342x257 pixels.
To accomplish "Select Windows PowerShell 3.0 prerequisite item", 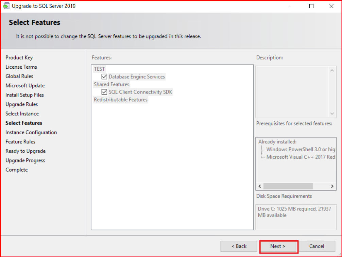I will click(301, 150).
